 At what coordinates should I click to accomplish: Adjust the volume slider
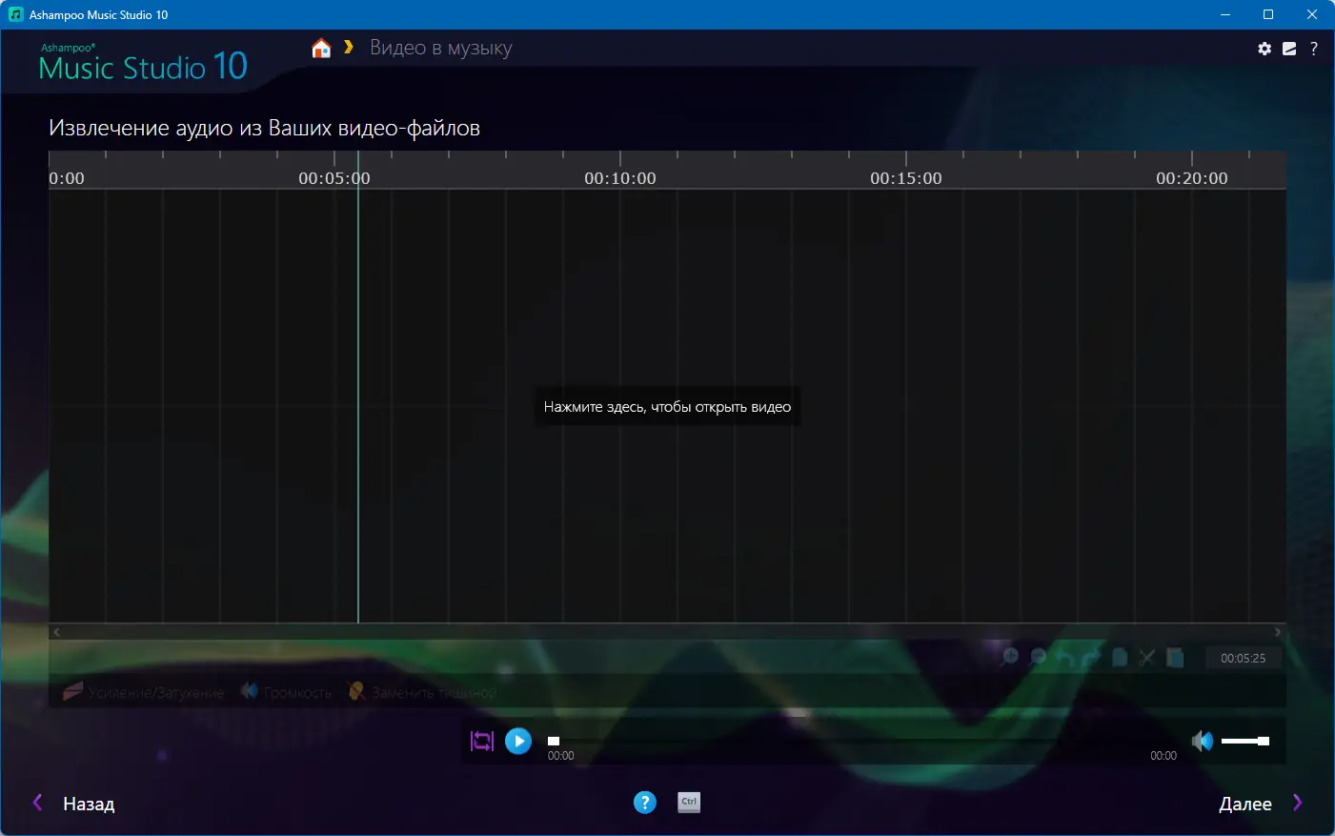coord(1245,741)
